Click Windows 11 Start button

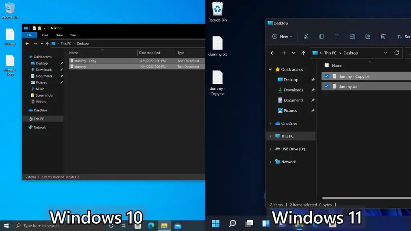pyautogui.click(x=216, y=223)
